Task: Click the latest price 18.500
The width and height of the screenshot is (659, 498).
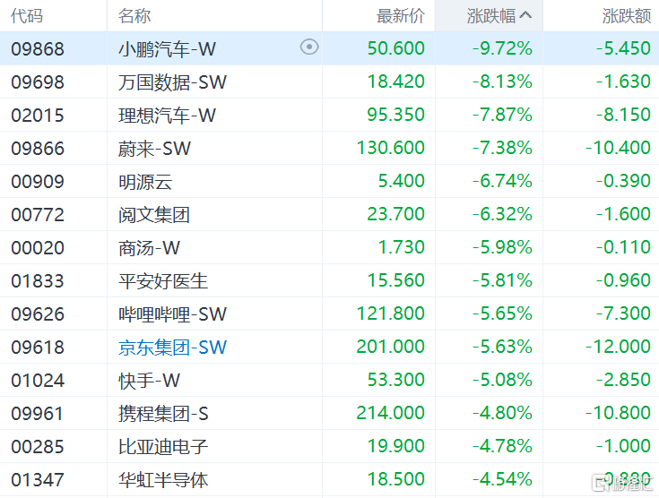Action: click(x=396, y=479)
